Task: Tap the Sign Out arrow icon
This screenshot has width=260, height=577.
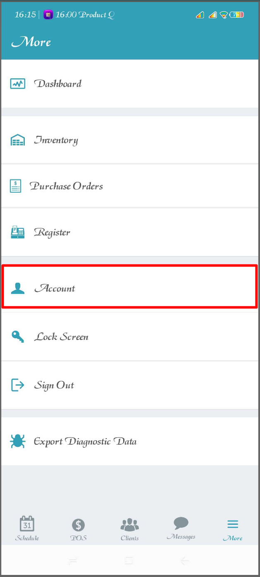Action: click(x=18, y=385)
